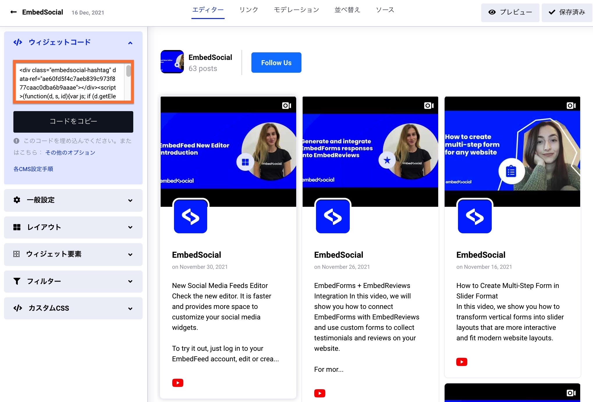
Task: Expand the レイアウト section
Action: [x=73, y=227]
